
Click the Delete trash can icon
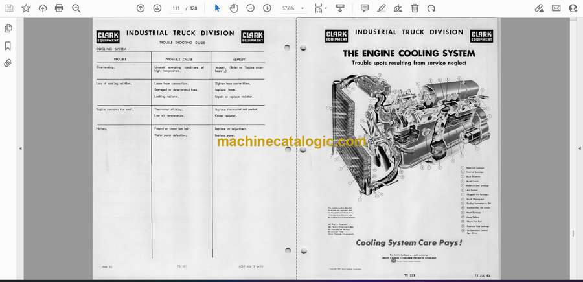415,8
